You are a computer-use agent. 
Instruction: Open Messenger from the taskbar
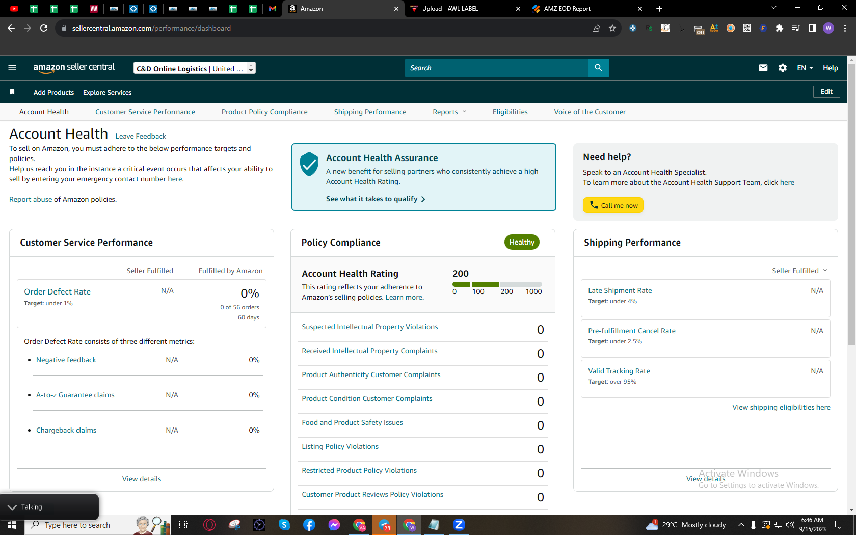click(x=334, y=525)
